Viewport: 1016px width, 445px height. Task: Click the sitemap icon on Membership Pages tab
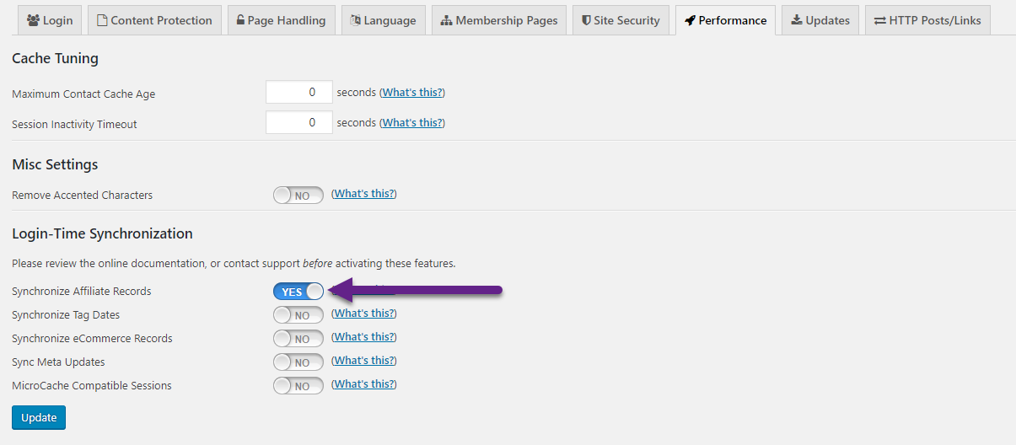[446, 20]
